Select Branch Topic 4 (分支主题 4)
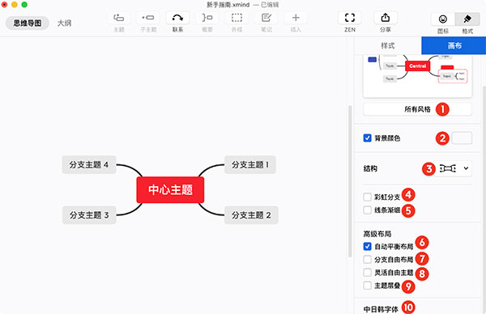The image size is (486, 314). pos(89,165)
